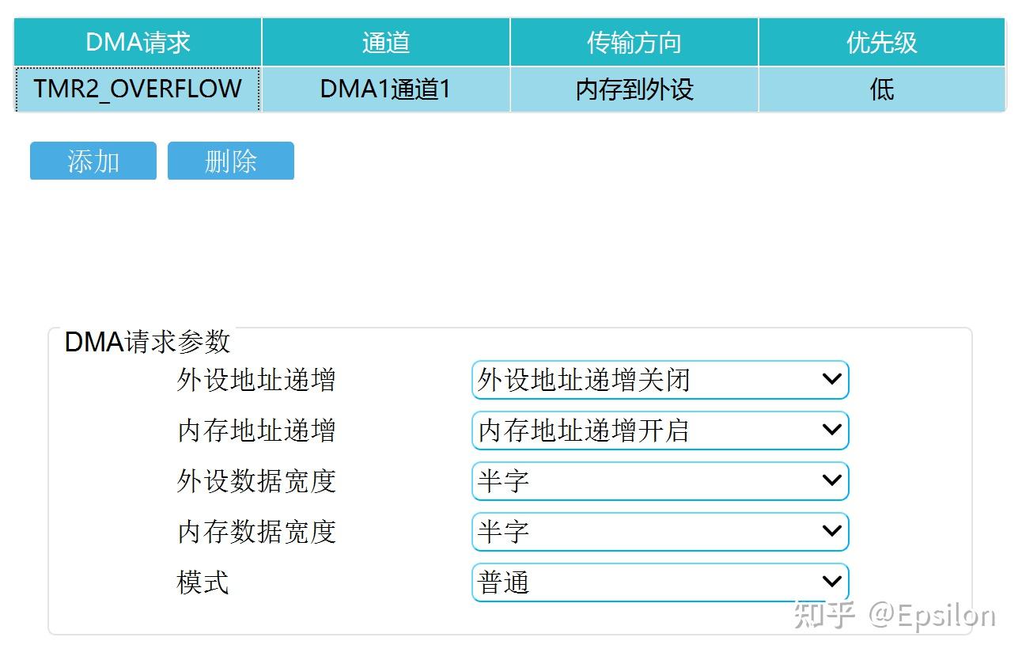This screenshot has height=660, width=1022.
Task: Open the 内存地址递增 dropdown
Action: coord(661,431)
